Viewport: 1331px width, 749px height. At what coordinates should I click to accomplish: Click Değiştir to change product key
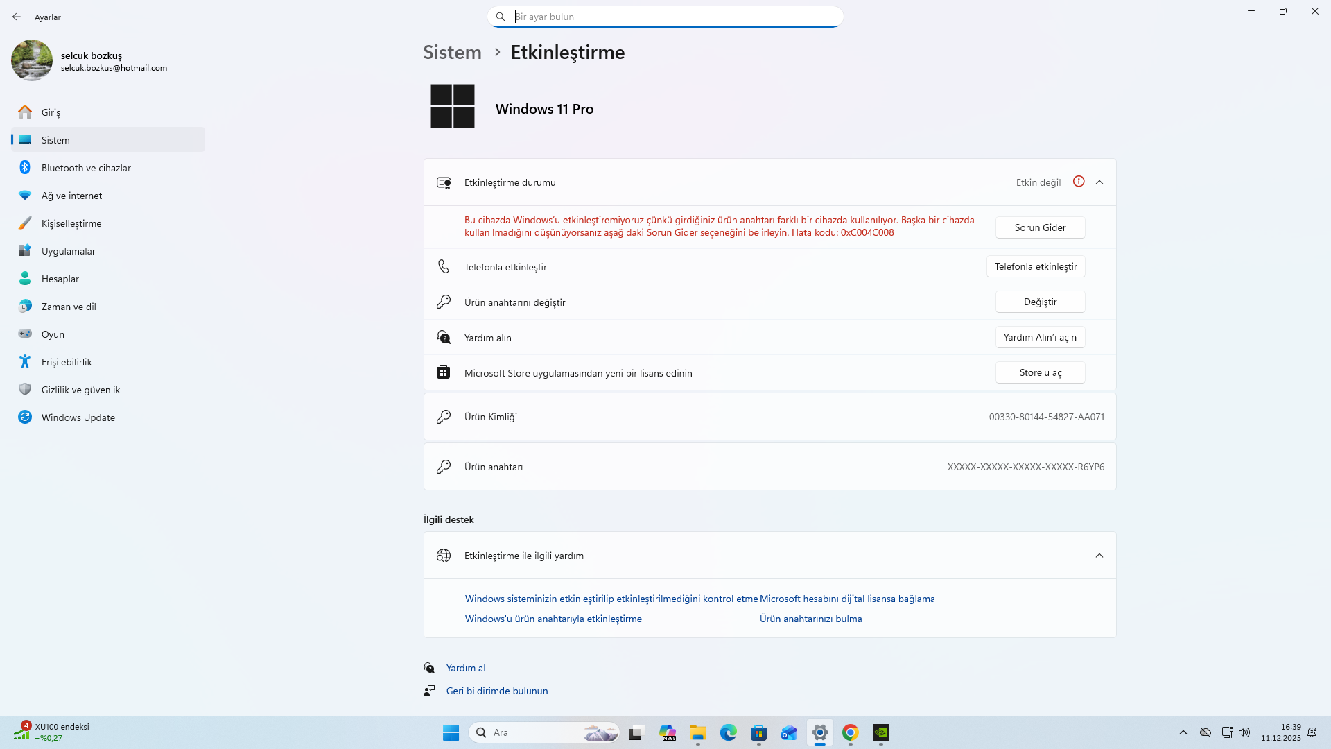1040,302
